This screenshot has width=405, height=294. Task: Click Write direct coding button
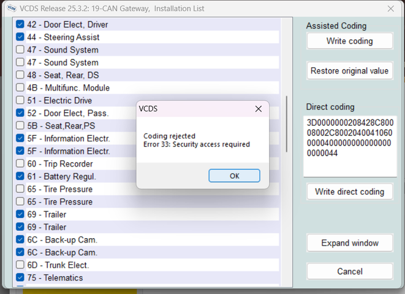tap(349, 192)
